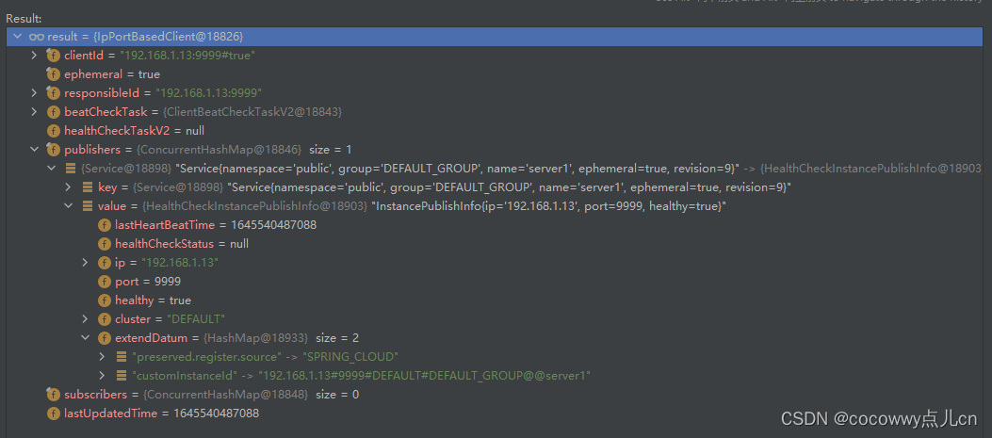
Task: Expand the responsibleId field
Action: pyautogui.click(x=35, y=93)
